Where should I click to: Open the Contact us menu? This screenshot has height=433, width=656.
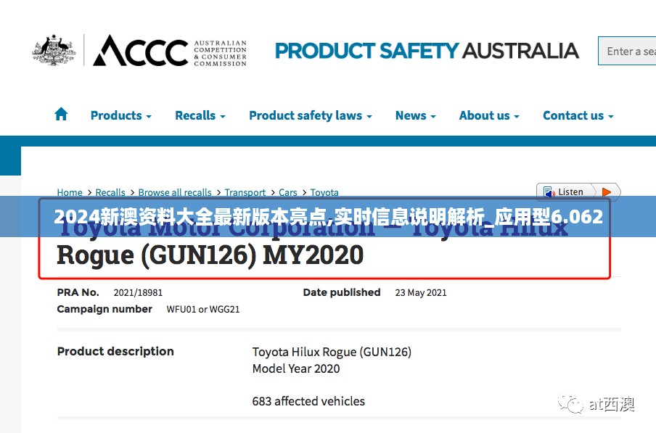pyautogui.click(x=578, y=115)
